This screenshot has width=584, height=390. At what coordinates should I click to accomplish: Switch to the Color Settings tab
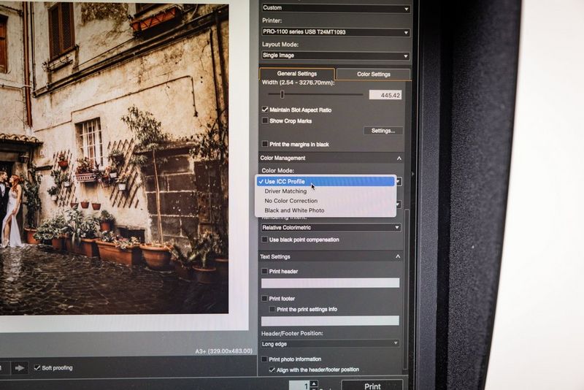click(x=373, y=74)
